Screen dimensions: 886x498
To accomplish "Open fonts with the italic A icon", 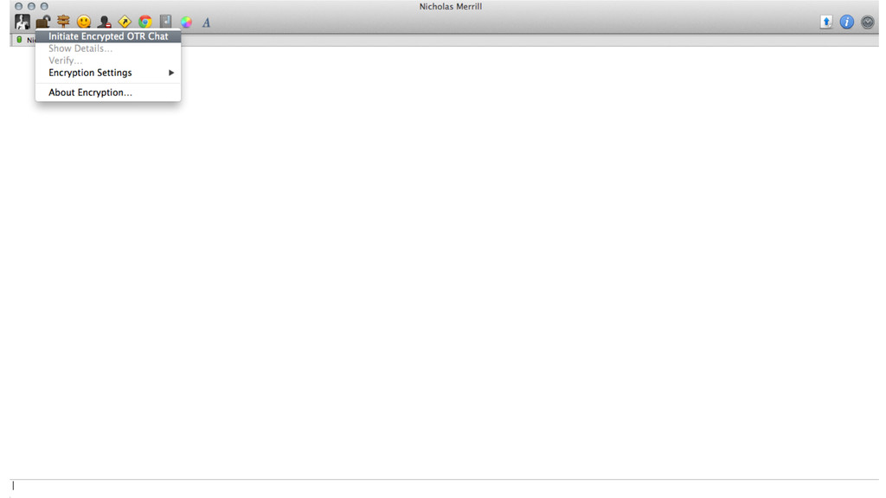I will (206, 22).
